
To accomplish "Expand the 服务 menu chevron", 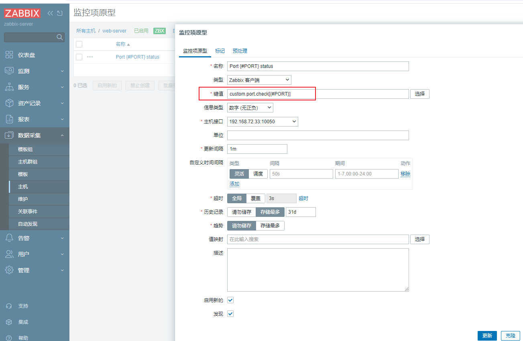I will click(x=62, y=87).
